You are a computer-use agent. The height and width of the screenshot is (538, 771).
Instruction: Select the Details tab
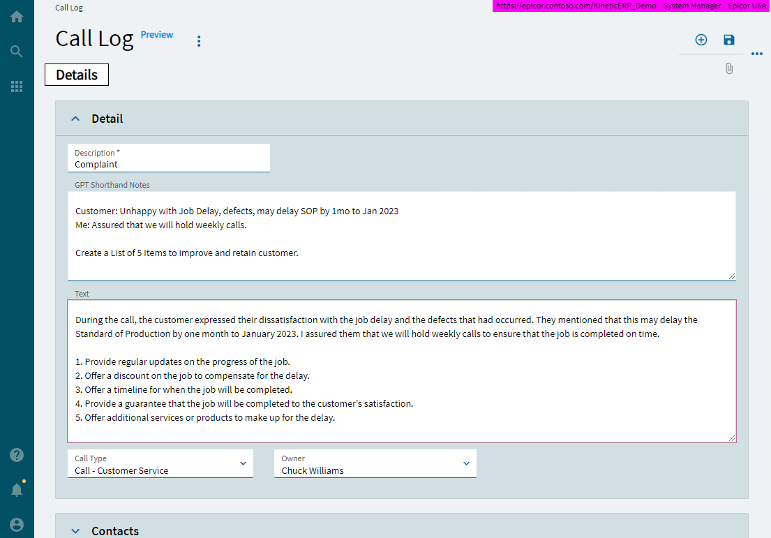click(76, 75)
